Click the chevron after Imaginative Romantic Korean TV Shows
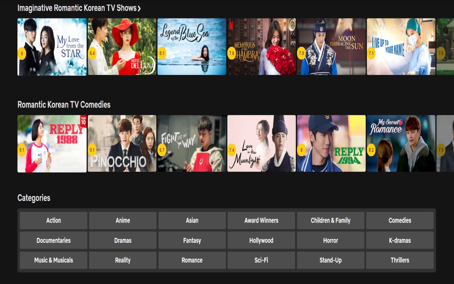The width and height of the screenshot is (454, 284). pos(139,9)
